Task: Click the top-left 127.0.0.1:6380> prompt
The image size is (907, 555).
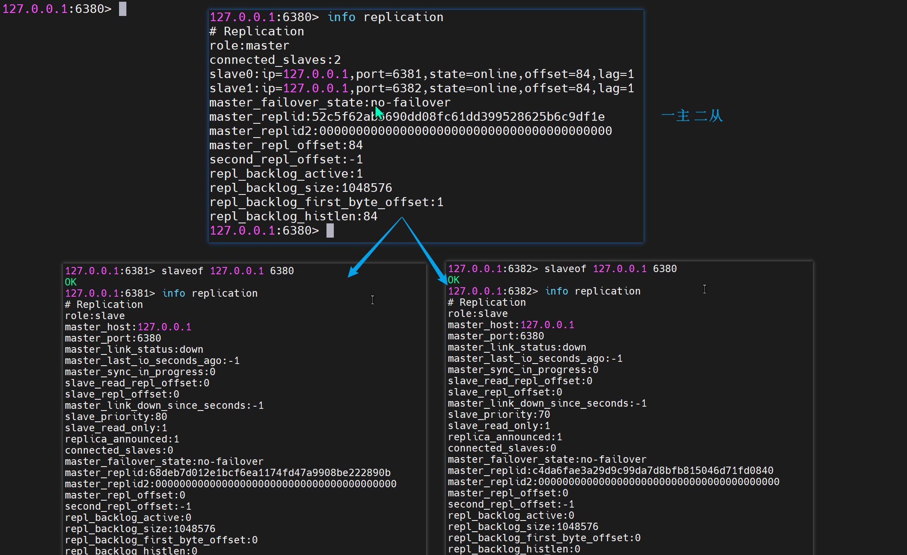Action: (x=57, y=9)
